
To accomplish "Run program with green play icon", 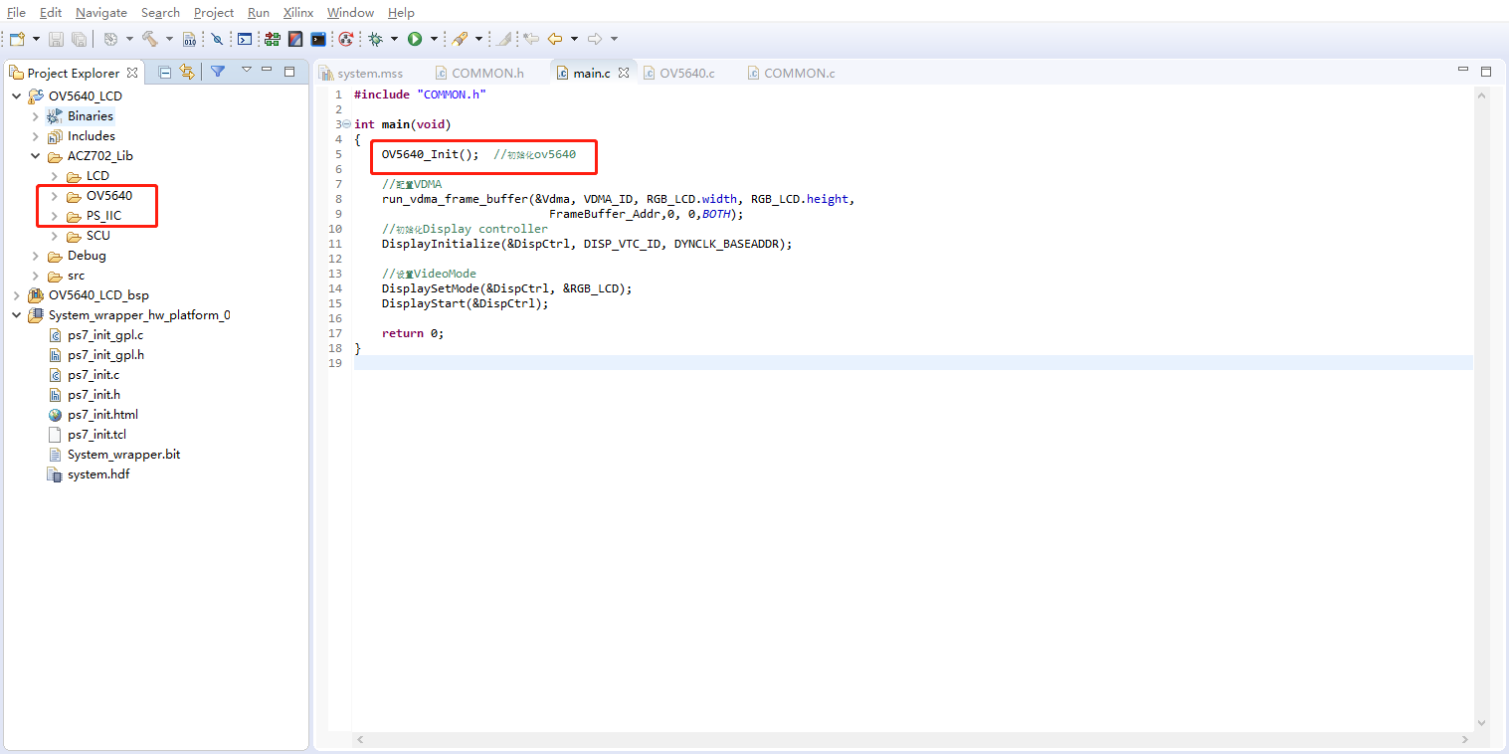I will click(415, 39).
